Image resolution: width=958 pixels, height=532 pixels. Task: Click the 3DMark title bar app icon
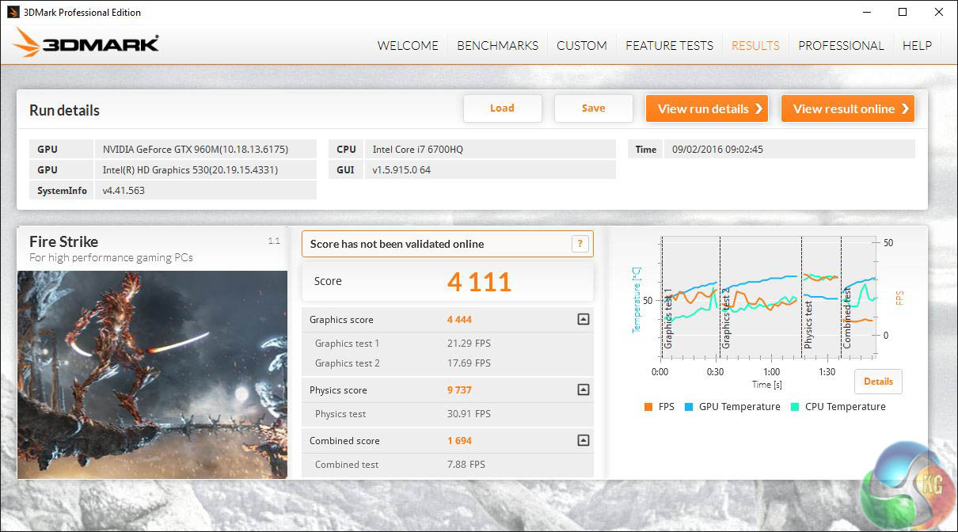coord(13,12)
